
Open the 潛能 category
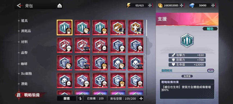pos(24,84)
